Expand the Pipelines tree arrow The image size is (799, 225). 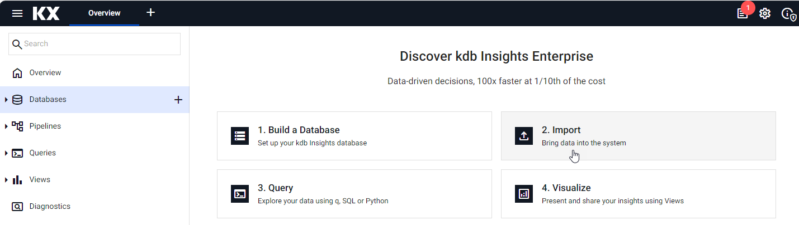click(6, 126)
